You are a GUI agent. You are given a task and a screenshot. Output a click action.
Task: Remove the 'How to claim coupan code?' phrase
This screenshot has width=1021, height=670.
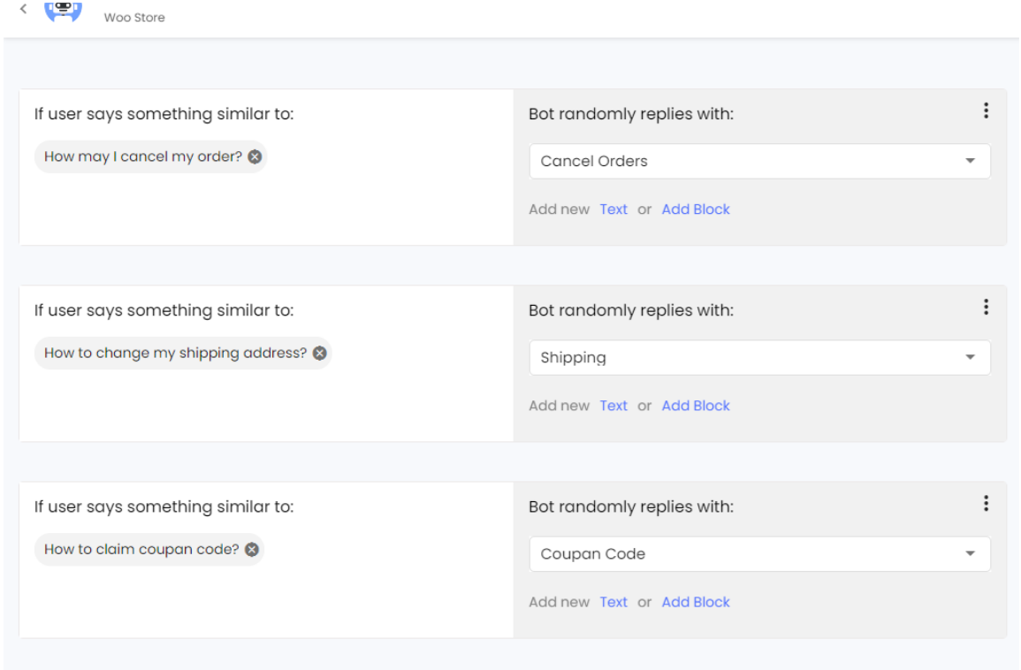(252, 550)
